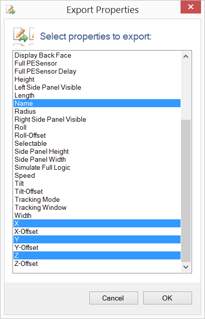Select the Display Back Face property
205x319 pixels.
coord(97,55)
